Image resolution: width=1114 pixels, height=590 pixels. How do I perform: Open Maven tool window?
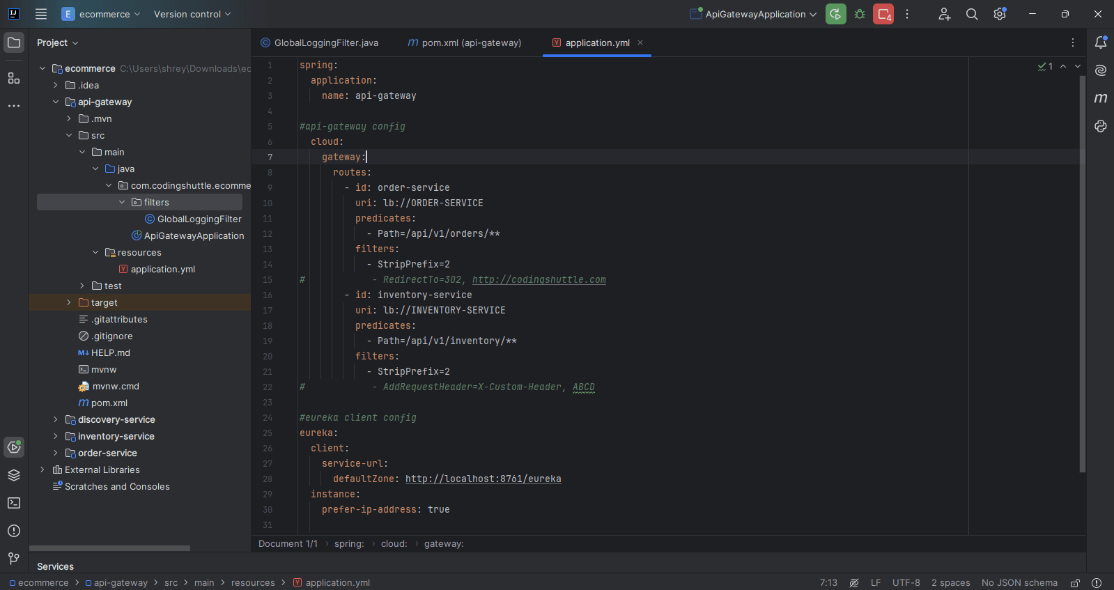pos(1101,98)
